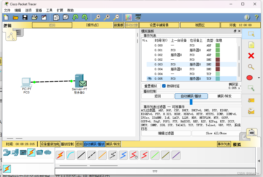Choose the Select tool on right sidebar
Image resolution: width=263 pixels, height=177 pixels.
click(x=251, y=34)
